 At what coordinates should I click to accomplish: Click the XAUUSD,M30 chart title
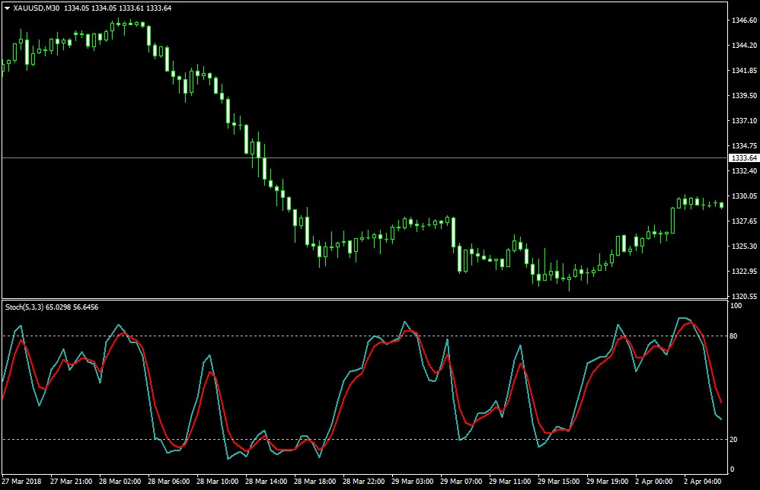pyautogui.click(x=35, y=8)
